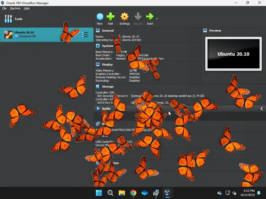The height and width of the screenshot is (199, 266).
Task: Open the File menu
Action: (4, 8)
